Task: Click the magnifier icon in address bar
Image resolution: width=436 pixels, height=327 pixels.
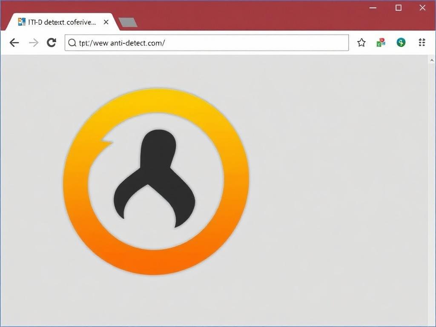Action: pyautogui.click(x=72, y=43)
